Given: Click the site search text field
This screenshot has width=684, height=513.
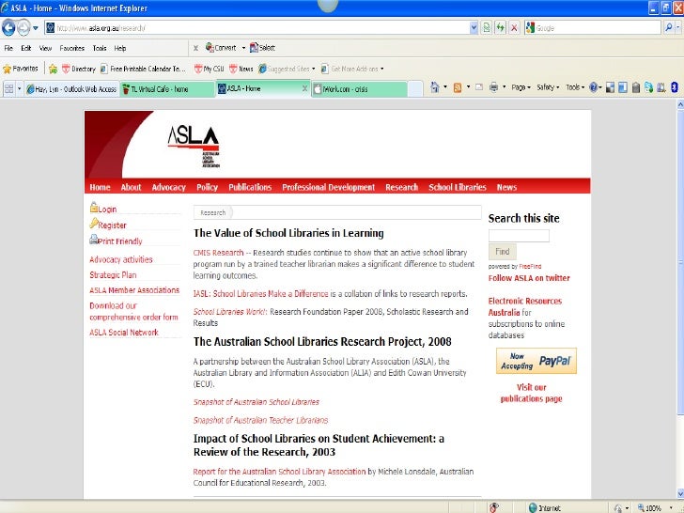Looking at the screenshot, I should pos(519,236).
